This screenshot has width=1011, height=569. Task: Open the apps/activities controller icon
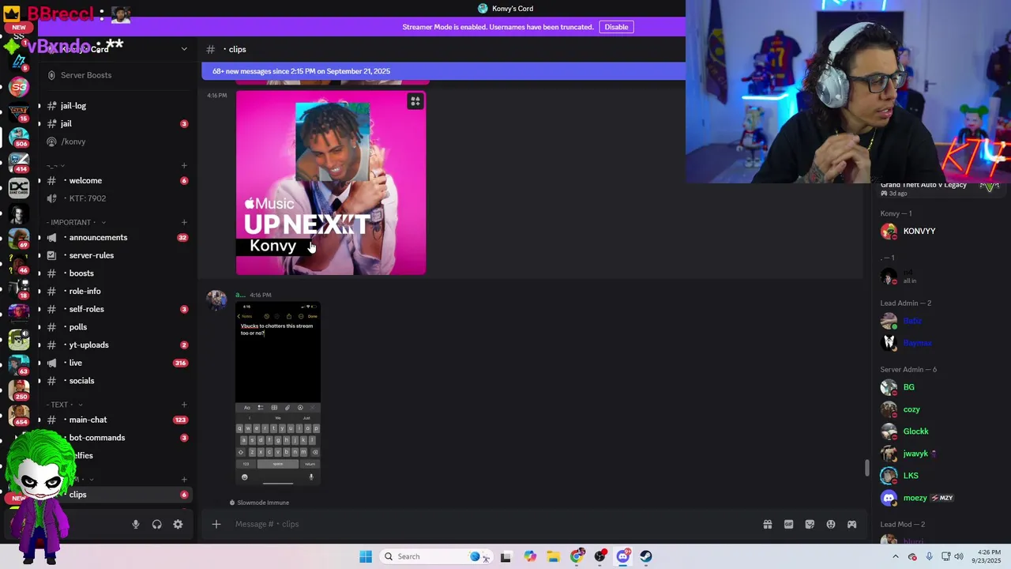tap(851, 524)
